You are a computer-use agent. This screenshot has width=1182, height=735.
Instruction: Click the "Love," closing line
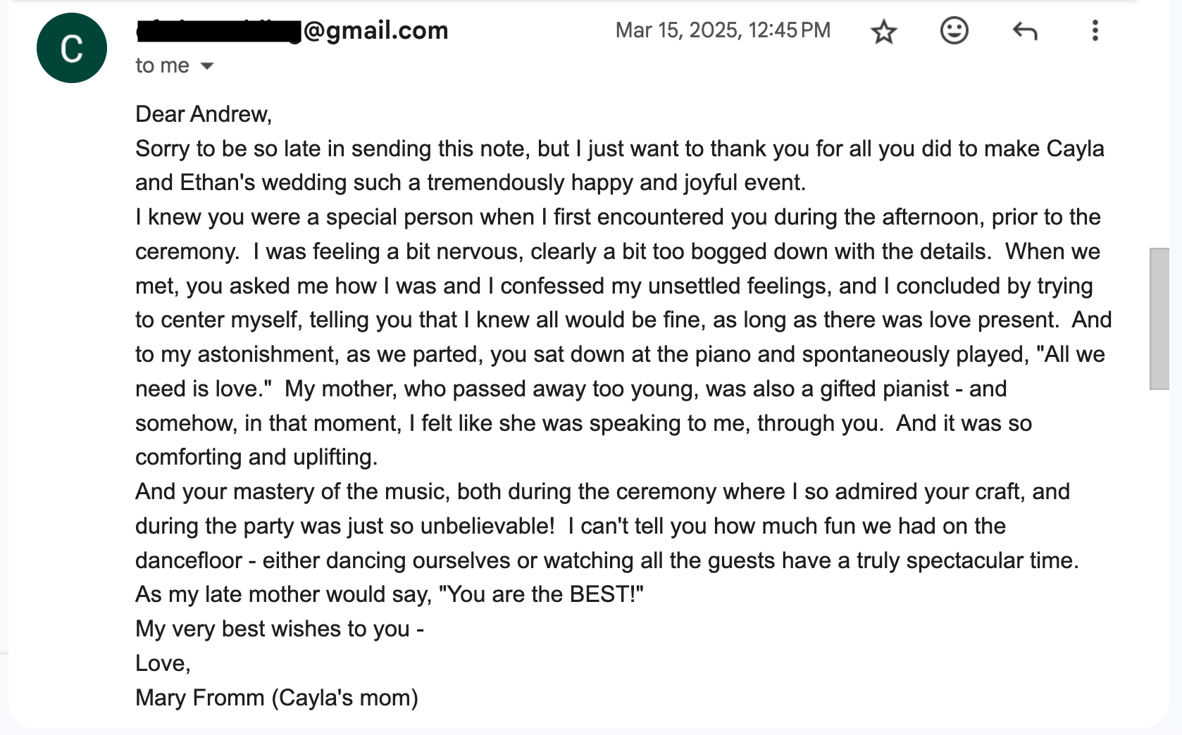coord(163,663)
